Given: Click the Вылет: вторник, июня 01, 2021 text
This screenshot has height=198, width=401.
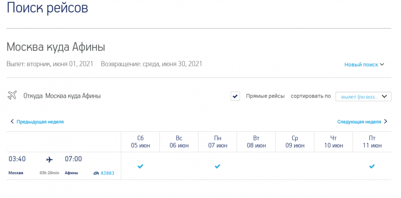Looking at the screenshot, I should [x=50, y=64].
